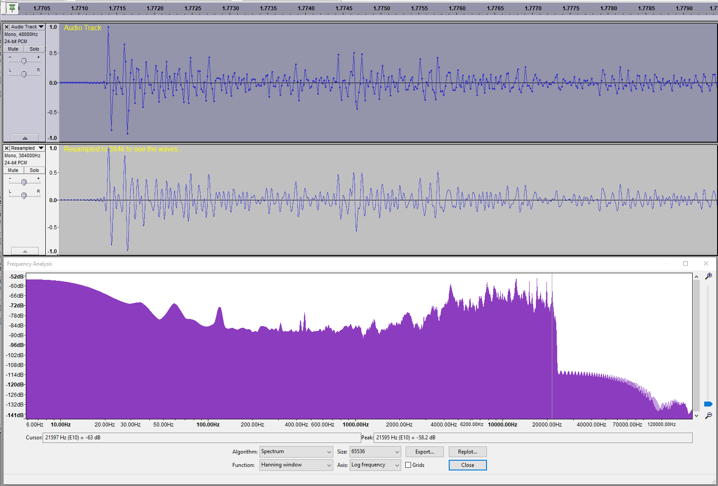Click the -96dB level axis label
The image size is (718, 486).
(x=17, y=345)
